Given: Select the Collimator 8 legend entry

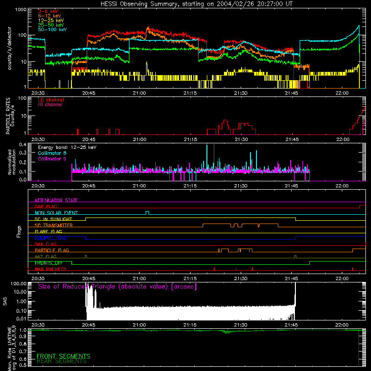Looking at the screenshot, I should [x=52, y=153].
